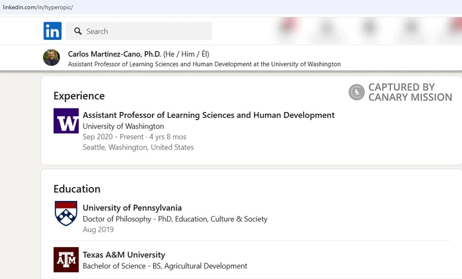Select the text 'Aug 2019'
Viewport: 462px width, 279px height.
point(98,229)
